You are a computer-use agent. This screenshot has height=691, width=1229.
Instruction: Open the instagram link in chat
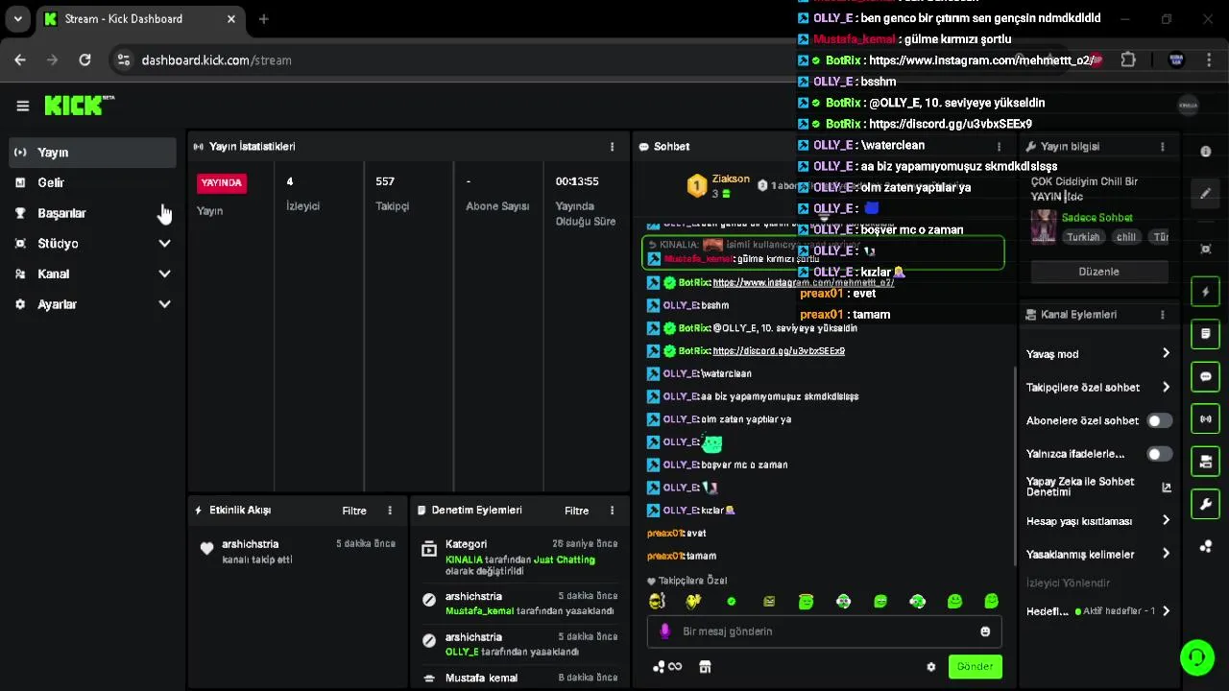[803, 283]
